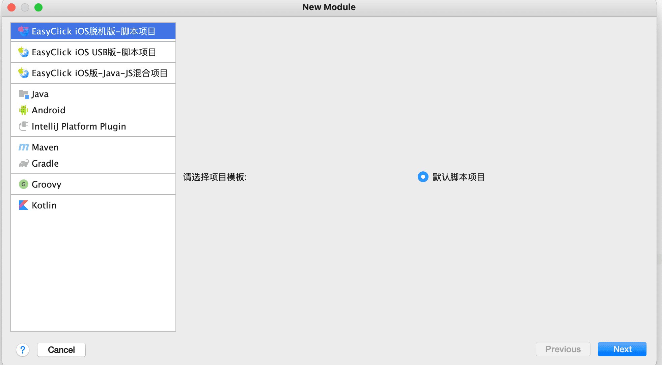Select EasyClick iOS USB版-脚本项目 icon
Image resolution: width=662 pixels, height=365 pixels.
23,52
